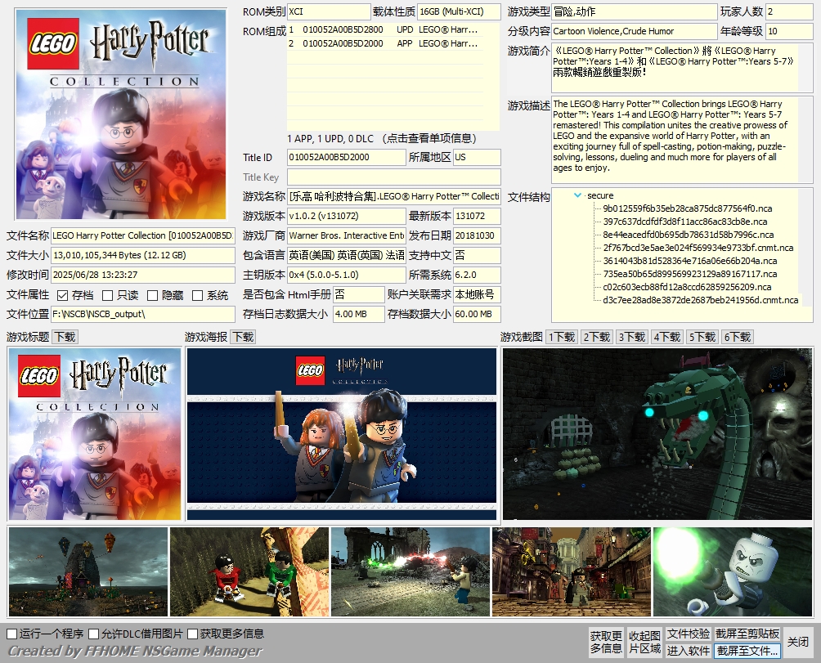This screenshot has width=821, height=663.
Task: Check the 隐藏 hidden attribute checkbox
Action: click(x=152, y=296)
